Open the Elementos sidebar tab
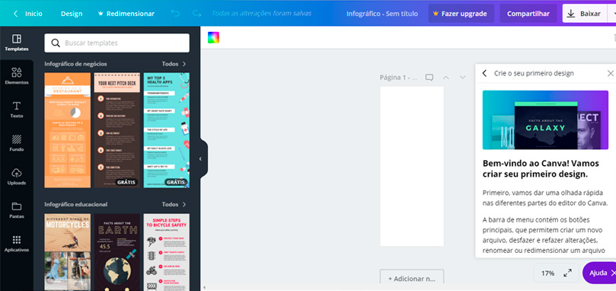 [17, 76]
